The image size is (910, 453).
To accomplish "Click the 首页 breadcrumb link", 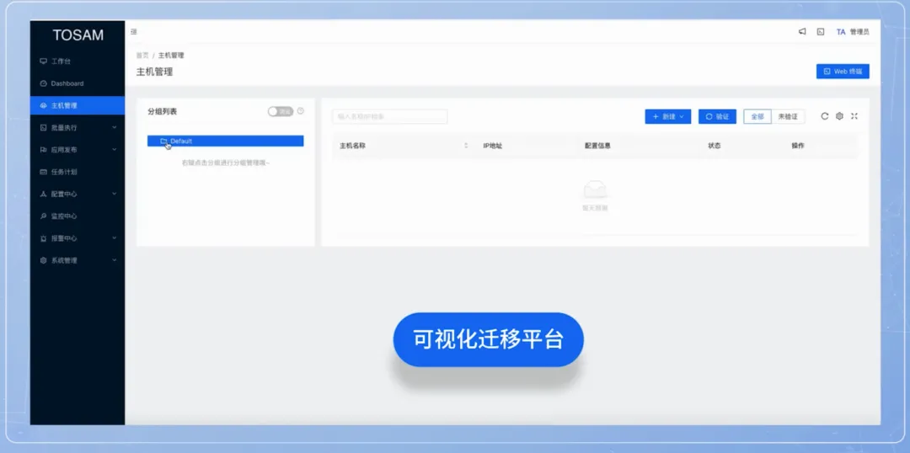I will (x=142, y=56).
